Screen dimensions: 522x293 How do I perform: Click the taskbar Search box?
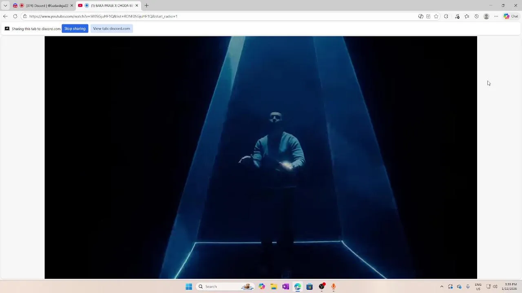[225, 286]
